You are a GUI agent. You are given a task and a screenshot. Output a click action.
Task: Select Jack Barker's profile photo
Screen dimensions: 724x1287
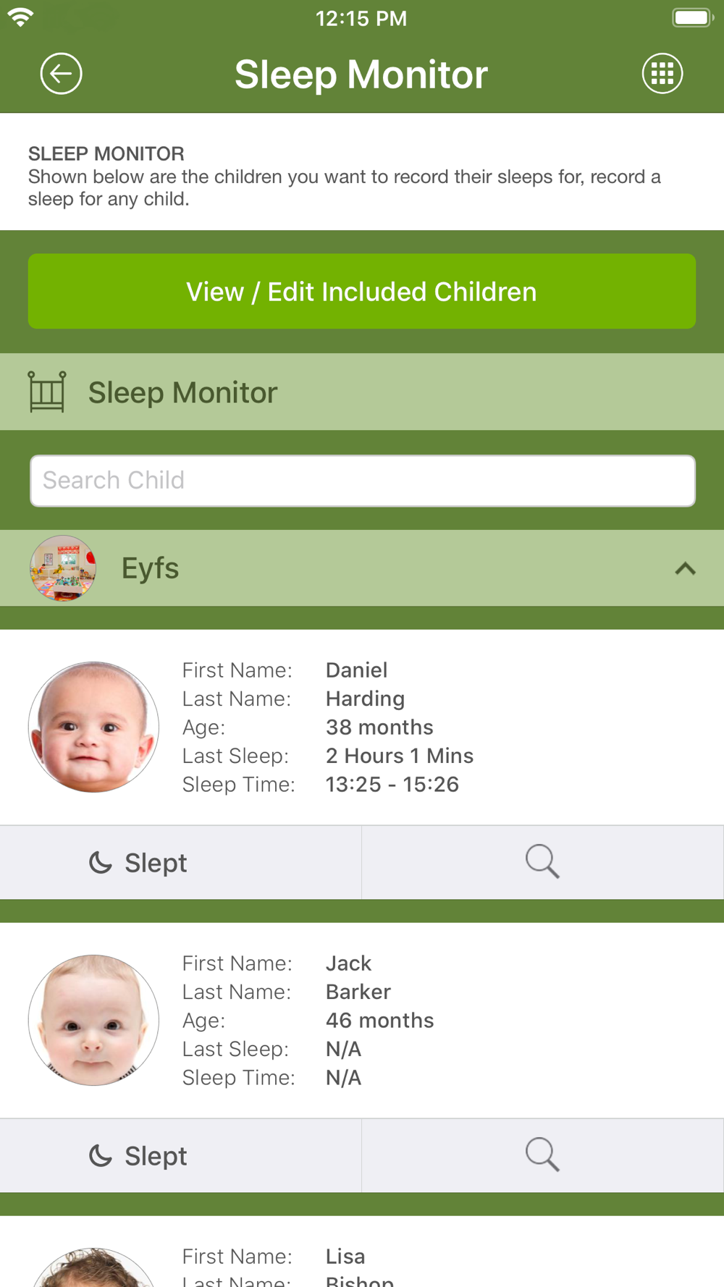(93, 1020)
